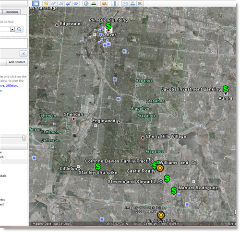Select the Cherry Hills Village marker dot
The width and height of the screenshot is (240, 232).
[143, 138]
